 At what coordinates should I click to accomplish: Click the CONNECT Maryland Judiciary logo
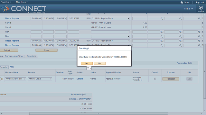coord(23,9)
